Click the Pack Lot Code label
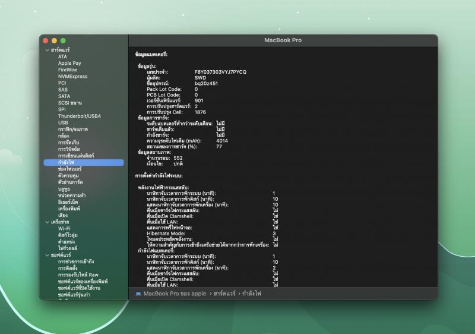Image resolution: width=475 pixels, height=334 pixels. click(164, 89)
